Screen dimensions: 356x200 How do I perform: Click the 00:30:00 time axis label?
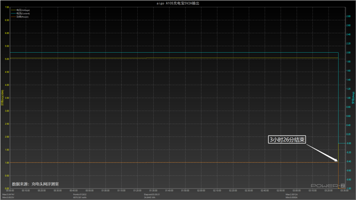click(x=58, y=191)
